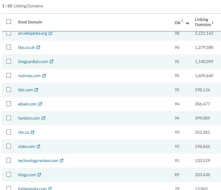
Task: Open the technologyreview.com domain link
Action: coord(38,161)
